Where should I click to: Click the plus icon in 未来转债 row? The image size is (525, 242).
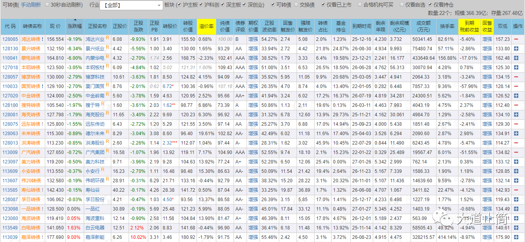click(x=516, y=134)
